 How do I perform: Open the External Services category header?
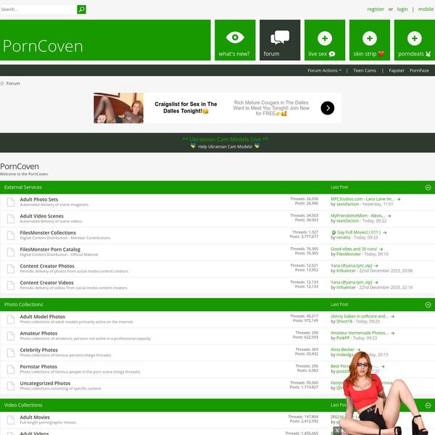[x=23, y=187]
